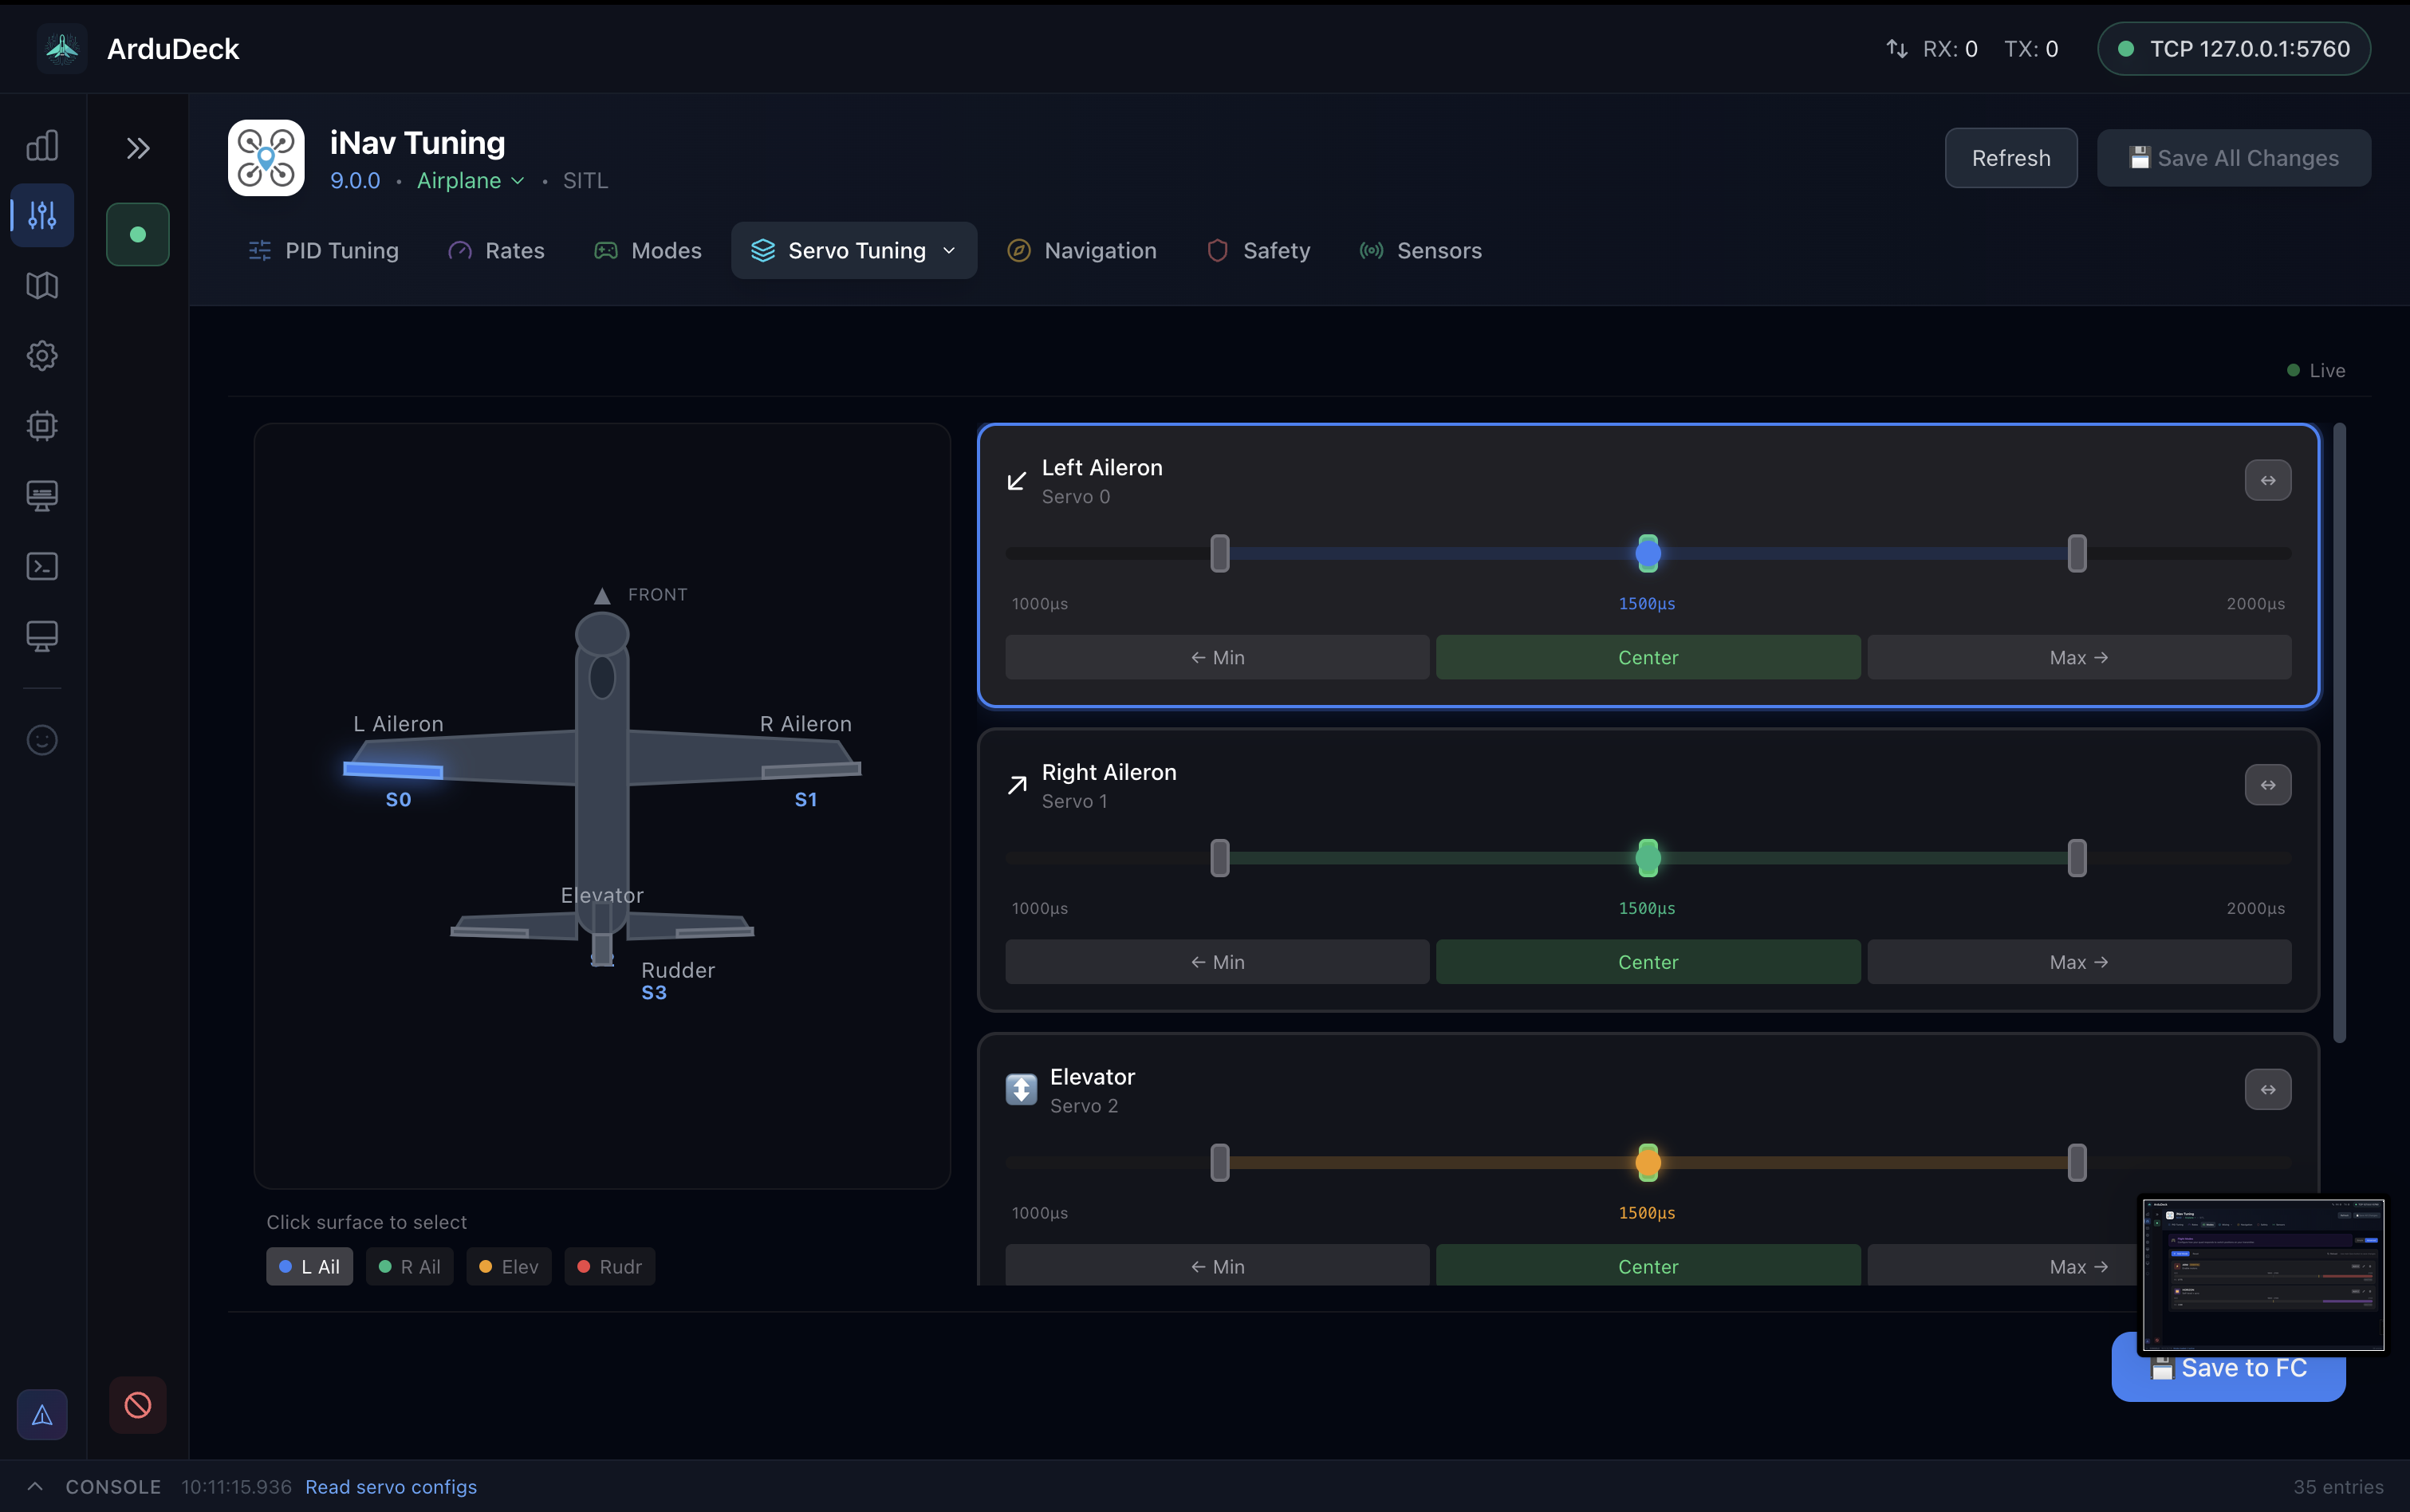Viewport: 2410px width, 1512px height.
Task: Move Left Aileron servo to Min
Action: (x=1217, y=658)
